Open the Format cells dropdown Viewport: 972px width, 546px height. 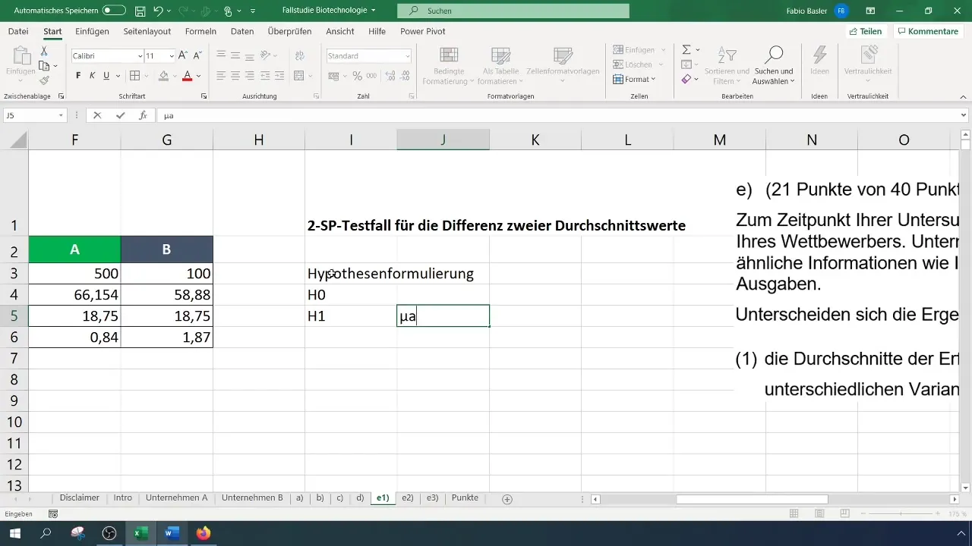click(635, 79)
